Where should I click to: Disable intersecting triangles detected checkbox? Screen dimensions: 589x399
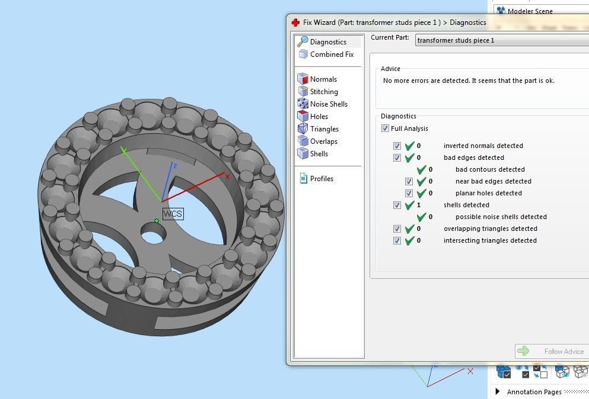click(397, 240)
